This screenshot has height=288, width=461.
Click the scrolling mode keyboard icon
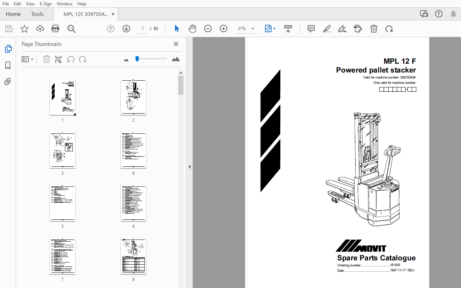coord(288,29)
